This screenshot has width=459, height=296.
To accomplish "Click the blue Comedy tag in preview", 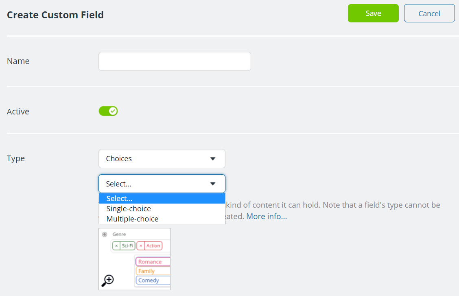I will click(149, 281).
